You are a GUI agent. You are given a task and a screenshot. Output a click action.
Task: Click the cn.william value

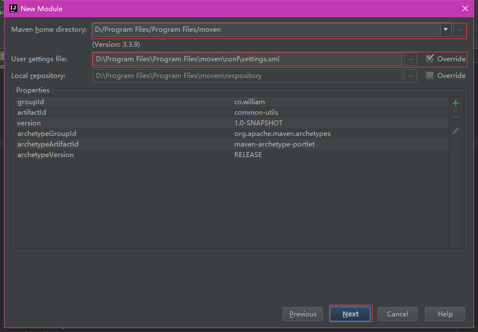click(249, 102)
